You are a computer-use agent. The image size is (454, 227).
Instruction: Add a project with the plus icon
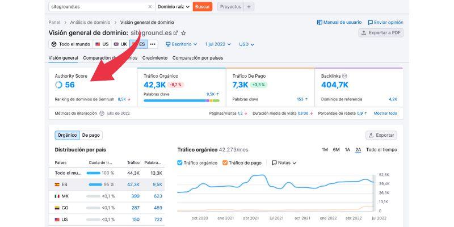coord(249,7)
